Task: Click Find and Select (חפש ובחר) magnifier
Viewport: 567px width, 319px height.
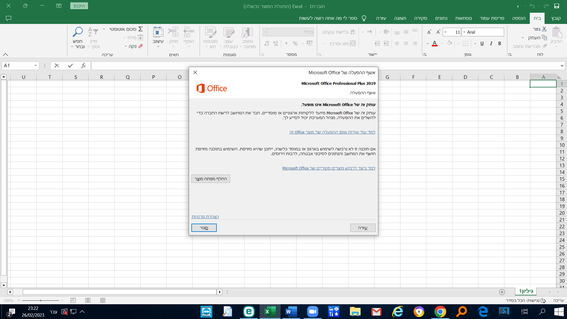Action: (x=78, y=32)
